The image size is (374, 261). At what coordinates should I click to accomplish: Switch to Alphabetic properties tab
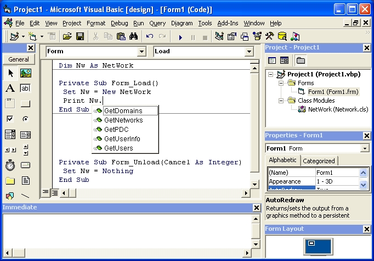click(282, 160)
